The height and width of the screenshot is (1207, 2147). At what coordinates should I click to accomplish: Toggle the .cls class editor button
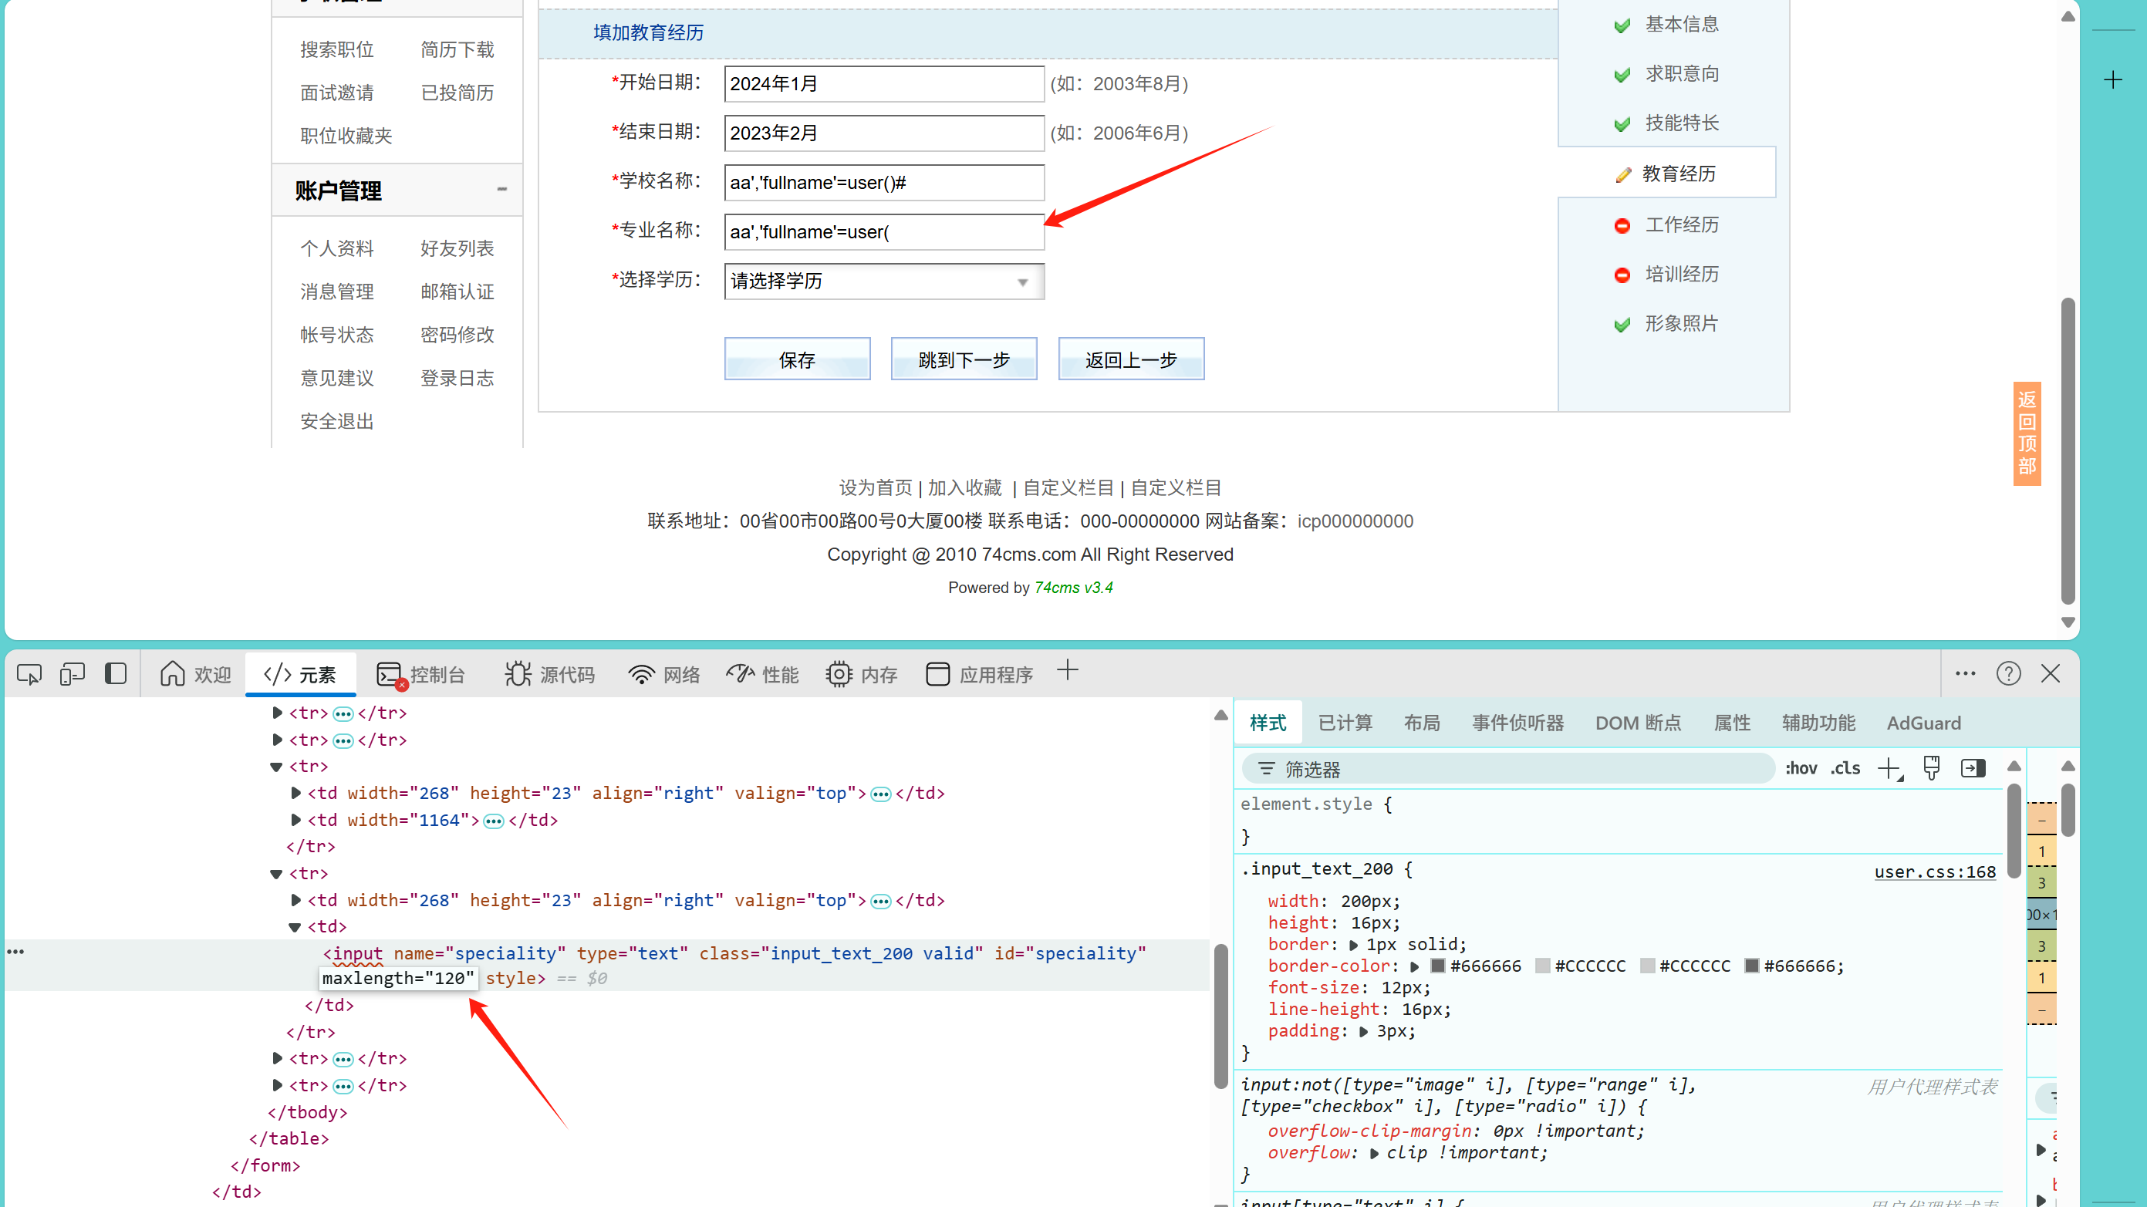[x=1845, y=768]
